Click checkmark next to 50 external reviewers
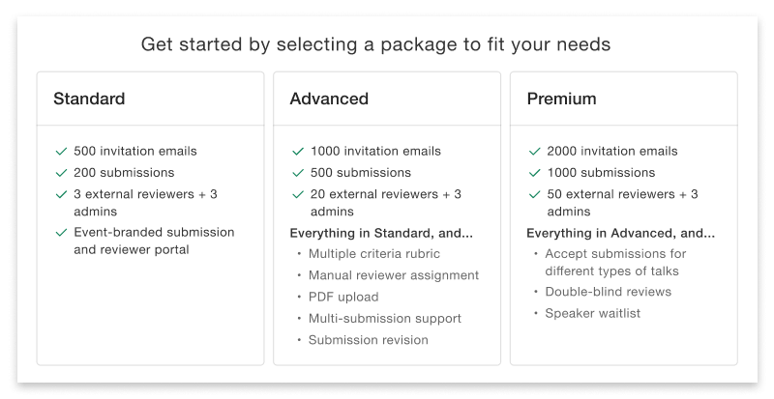Screen dimensions: 774x399 pos(534,194)
